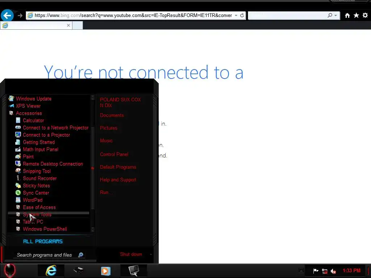371x278 pixels.
Task: Open Internet Explorer taskbar icon
Action: 51,271
